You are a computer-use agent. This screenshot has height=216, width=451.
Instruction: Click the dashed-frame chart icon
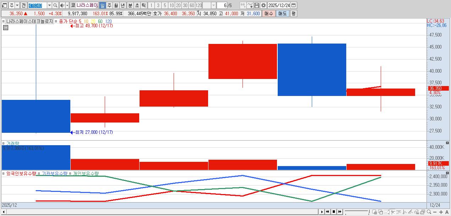pyautogui.click(x=386, y=212)
